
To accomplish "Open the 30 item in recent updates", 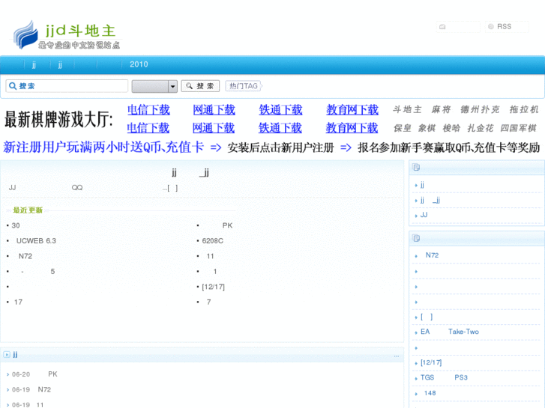I will coord(16,225).
